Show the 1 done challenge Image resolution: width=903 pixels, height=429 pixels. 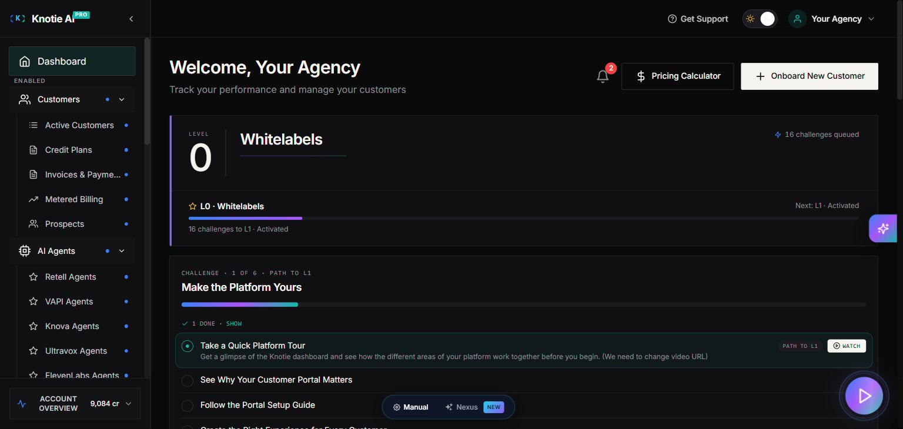tap(234, 324)
